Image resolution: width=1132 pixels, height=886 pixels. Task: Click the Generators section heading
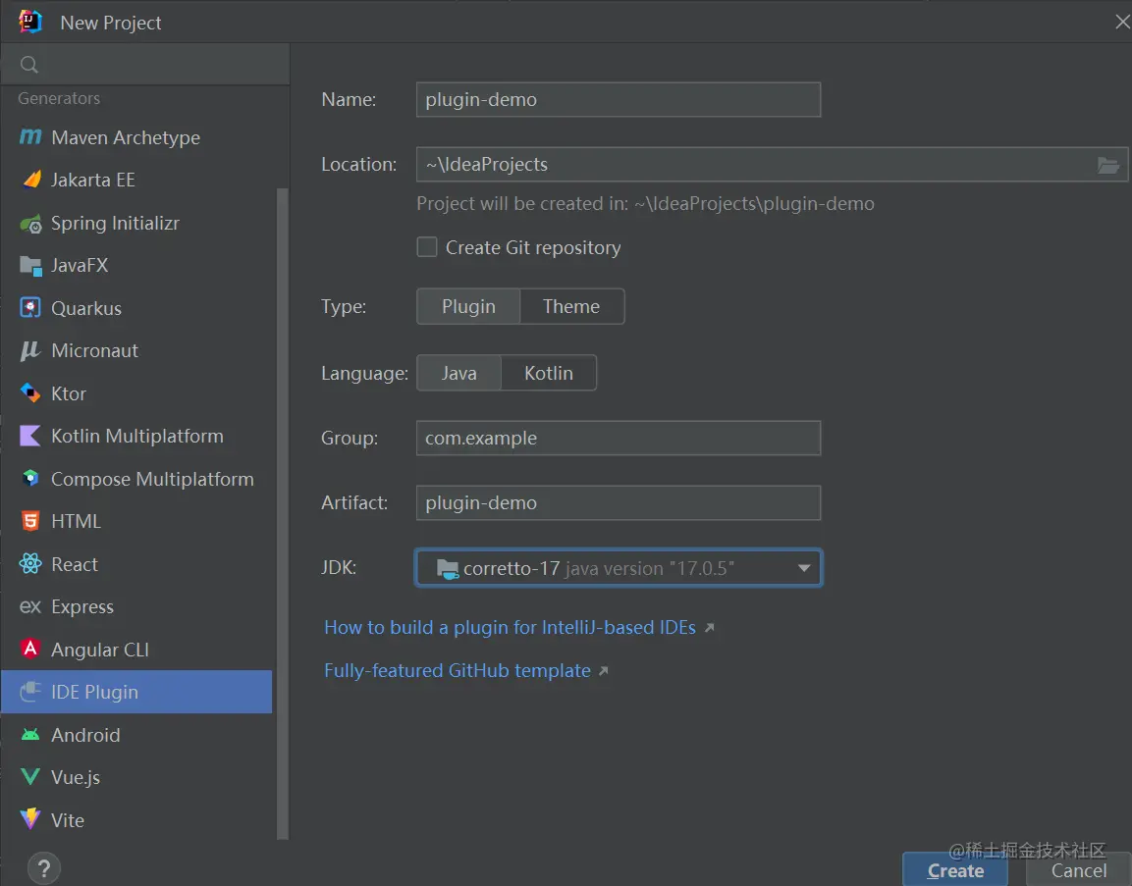click(59, 98)
